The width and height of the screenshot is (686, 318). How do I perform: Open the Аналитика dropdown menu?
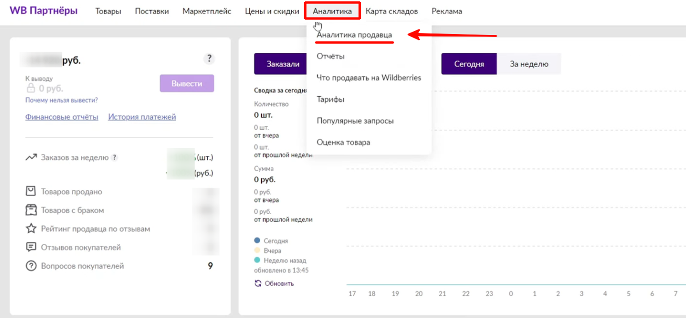pos(332,11)
